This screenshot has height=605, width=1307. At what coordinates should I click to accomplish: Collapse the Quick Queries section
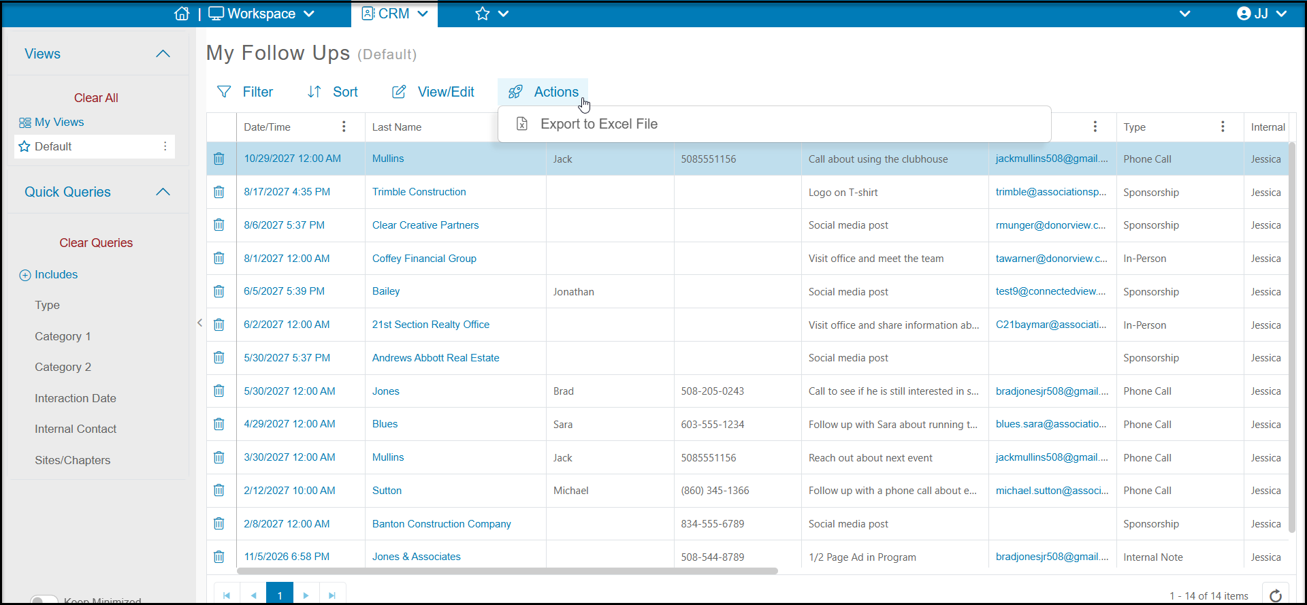163,192
